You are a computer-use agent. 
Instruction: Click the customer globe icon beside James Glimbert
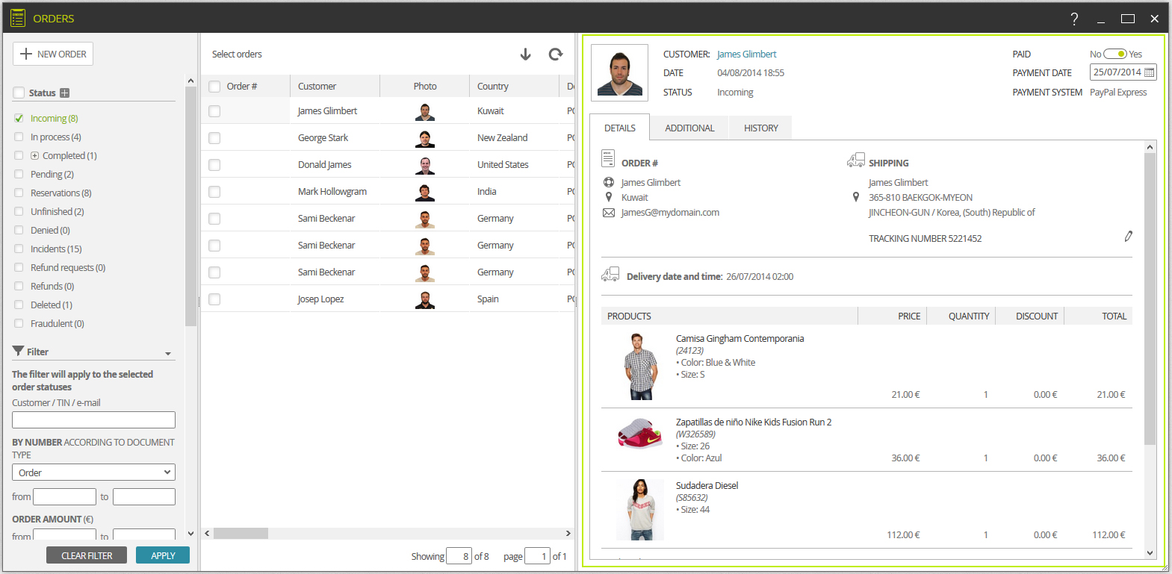tap(609, 182)
